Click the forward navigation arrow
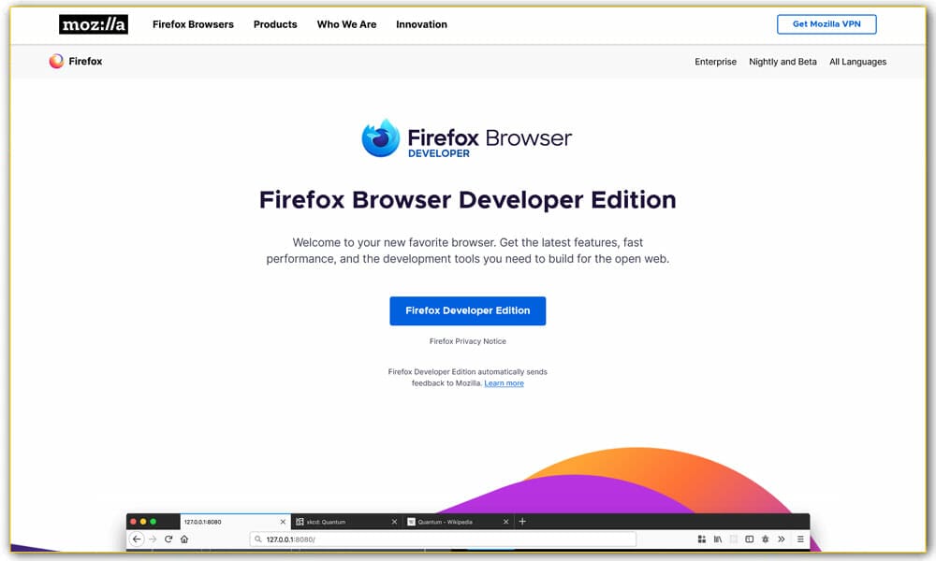The height and width of the screenshot is (561, 936). (152, 539)
